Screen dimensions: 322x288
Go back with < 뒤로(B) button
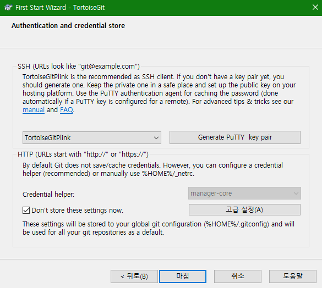coord(134,276)
